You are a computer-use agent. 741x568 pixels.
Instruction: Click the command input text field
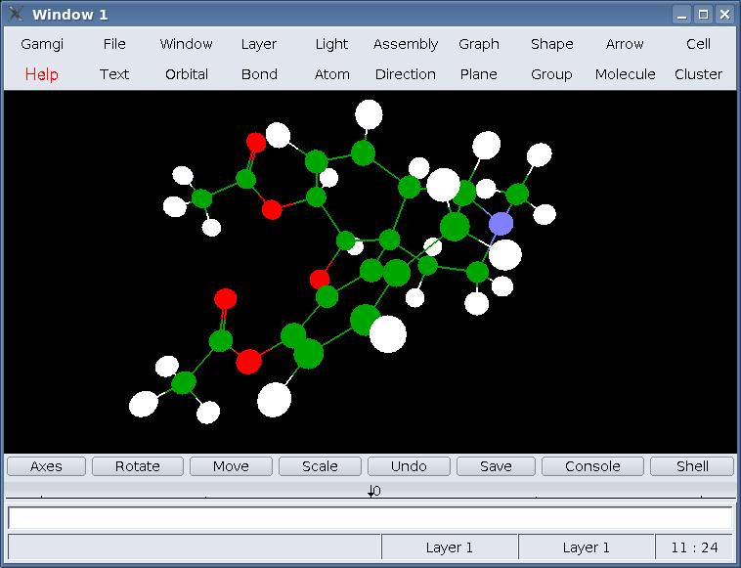coord(370,518)
